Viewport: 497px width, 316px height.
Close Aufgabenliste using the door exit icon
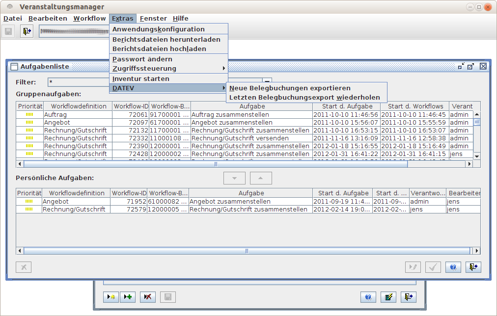point(473,267)
